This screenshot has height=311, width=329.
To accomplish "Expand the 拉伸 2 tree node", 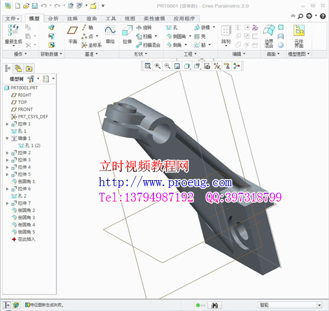I will coord(7,153).
